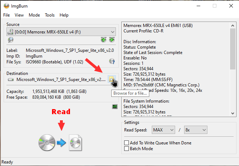Expand the Source drive dropdown
This screenshot has width=239, height=166.
[112, 32]
